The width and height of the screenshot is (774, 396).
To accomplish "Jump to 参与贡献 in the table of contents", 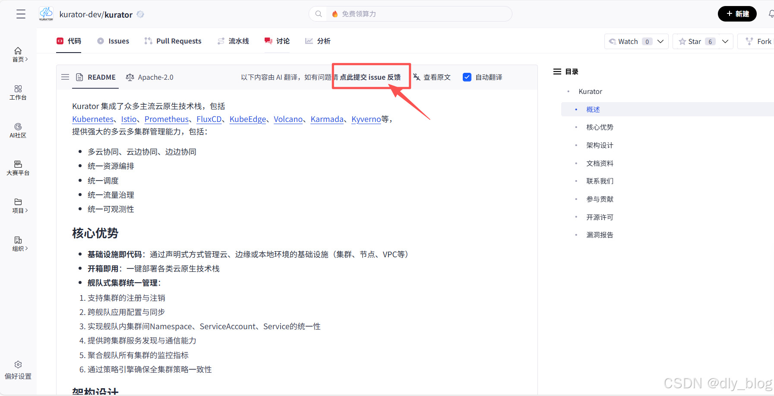I will [600, 199].
